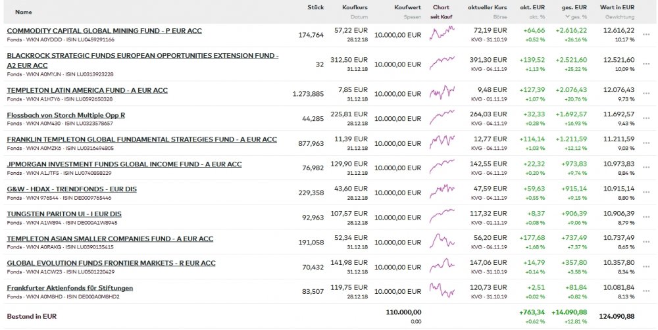View mini chart for Templeton Latin America Fund
Viewport: 658px width, 330px height.
point(442,92)
